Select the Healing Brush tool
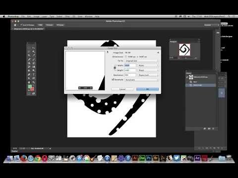 click(x=29, y=59)
